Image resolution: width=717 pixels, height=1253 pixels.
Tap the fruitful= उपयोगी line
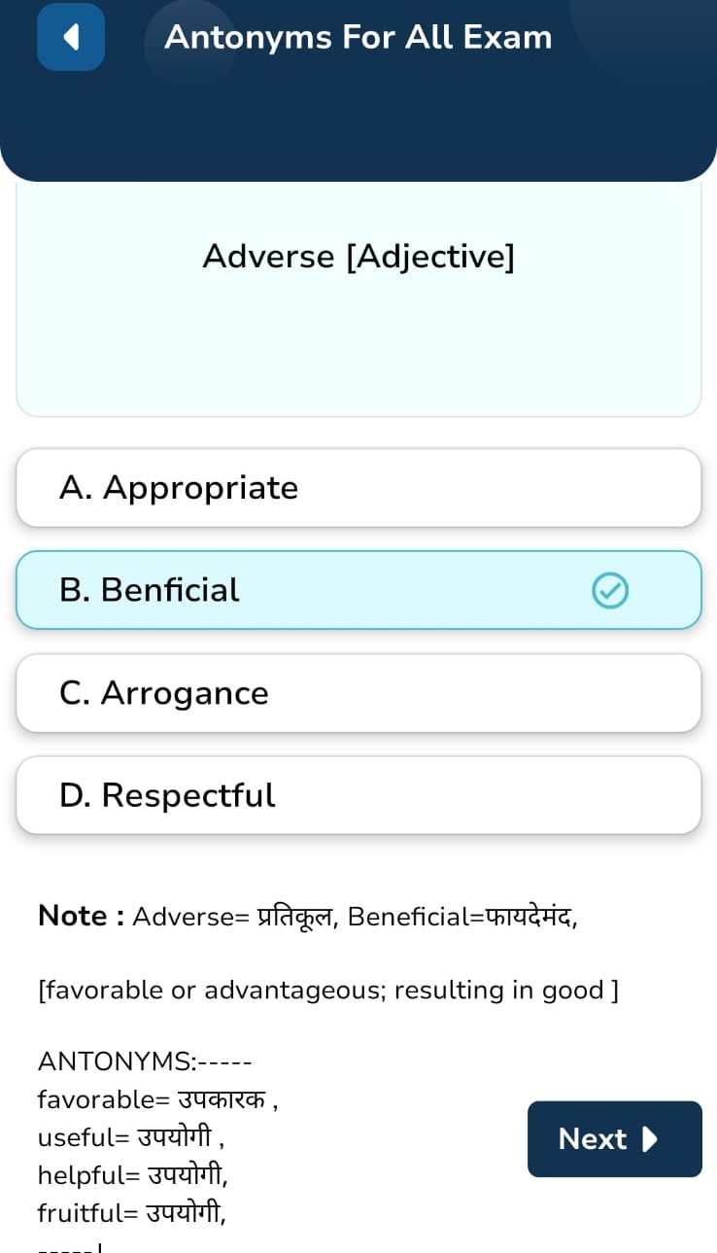point(131,1213)
